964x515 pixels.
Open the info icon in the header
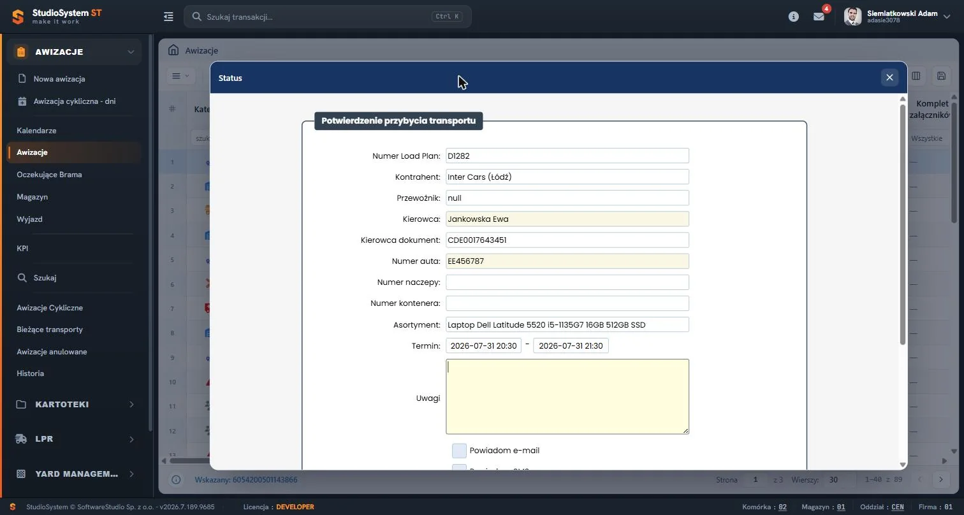(x=794, y=17)
